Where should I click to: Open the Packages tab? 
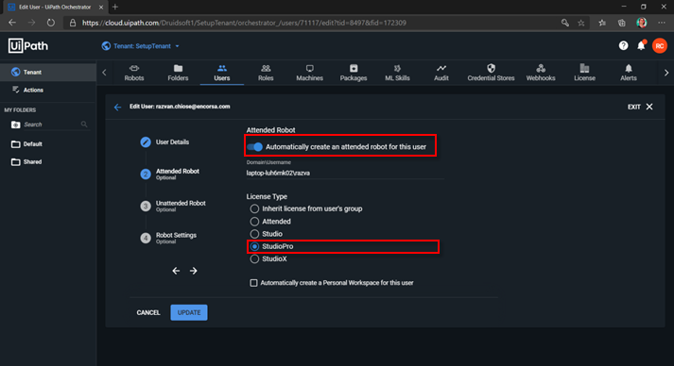coord(354,73)
